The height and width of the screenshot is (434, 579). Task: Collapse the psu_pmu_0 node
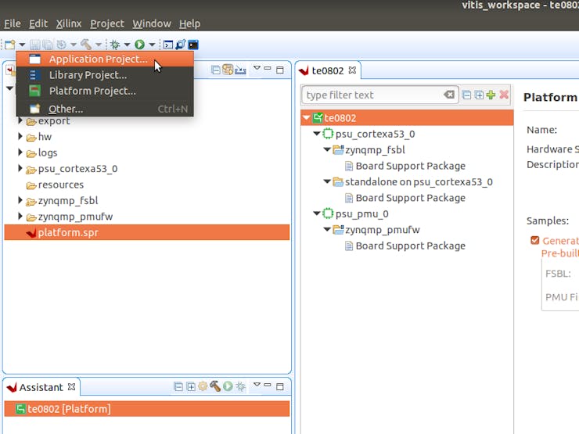(x=316, y=213)
